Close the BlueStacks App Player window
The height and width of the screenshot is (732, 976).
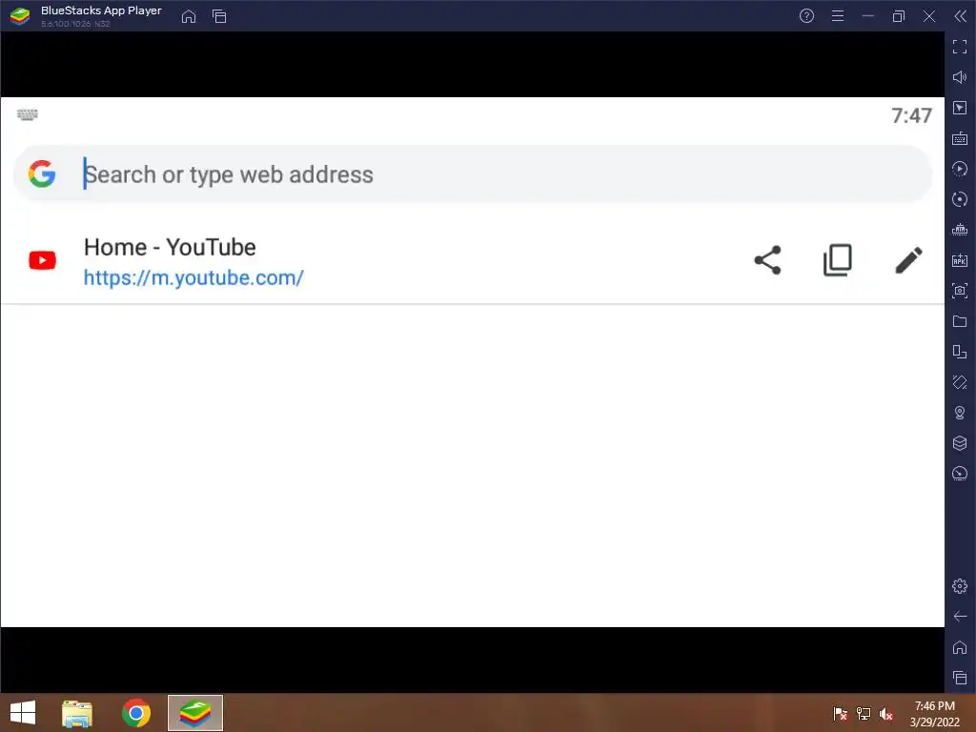coord(929,16)
